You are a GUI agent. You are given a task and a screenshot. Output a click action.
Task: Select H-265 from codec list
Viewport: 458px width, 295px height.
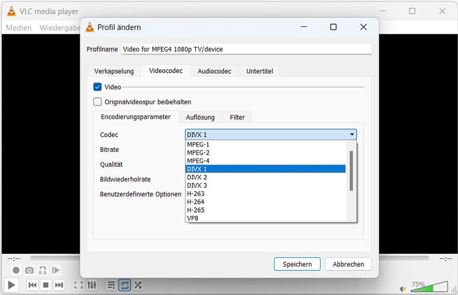(x=266, y=210)
